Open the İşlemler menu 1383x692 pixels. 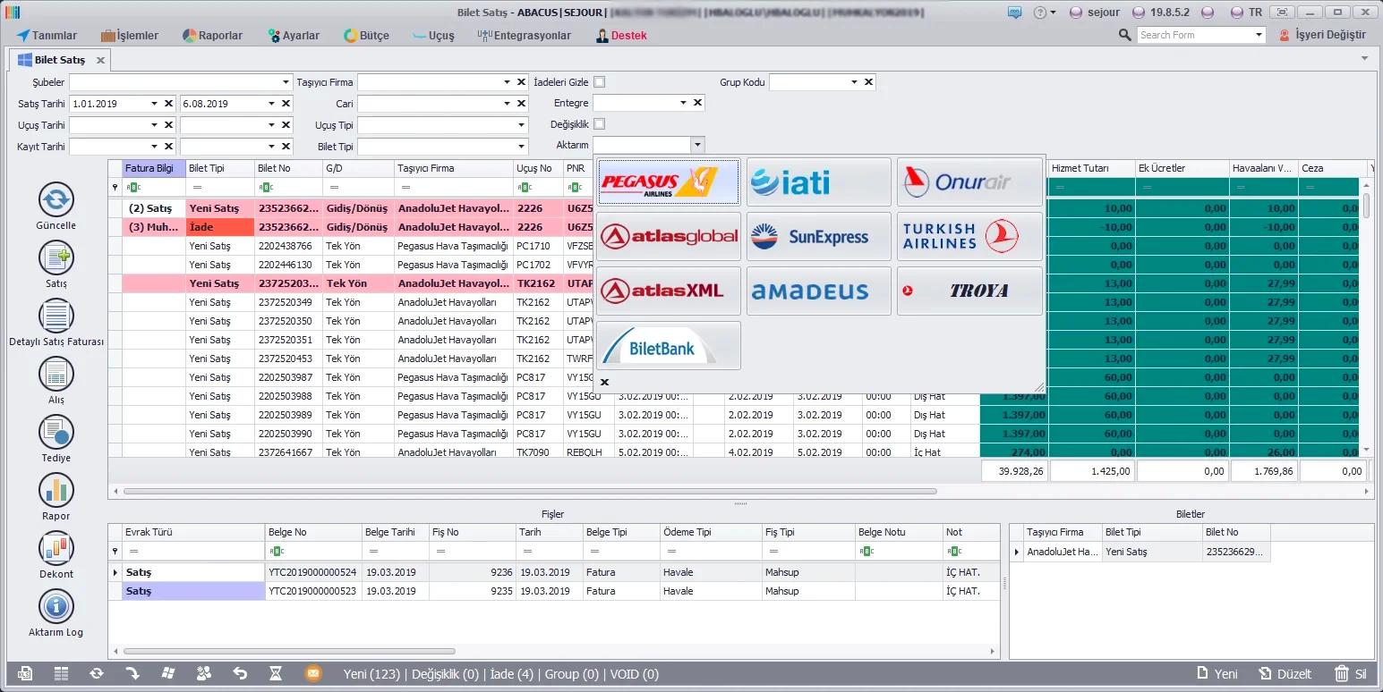click(x=130, y=35)
